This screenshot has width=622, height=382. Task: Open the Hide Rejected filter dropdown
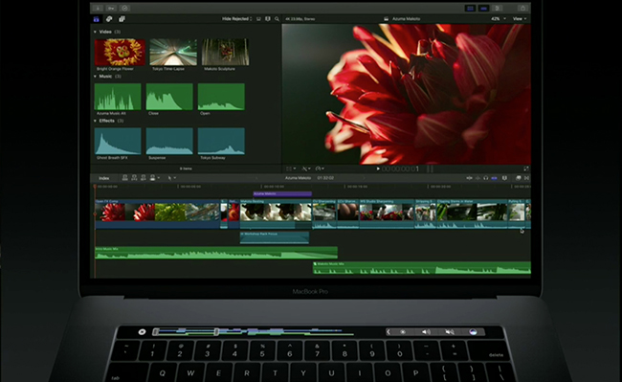click(x=236, y=18)
